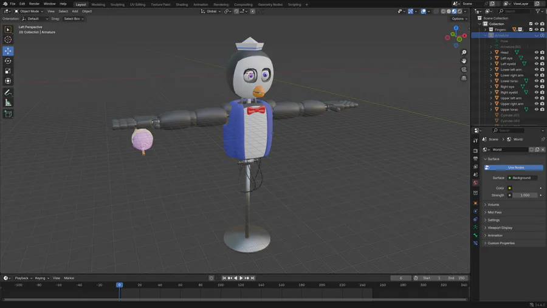Switch to the Geometry Nodes workspace tab
Image resolution: width=547 pixels, height=308 pixels.
click(270, 4)
